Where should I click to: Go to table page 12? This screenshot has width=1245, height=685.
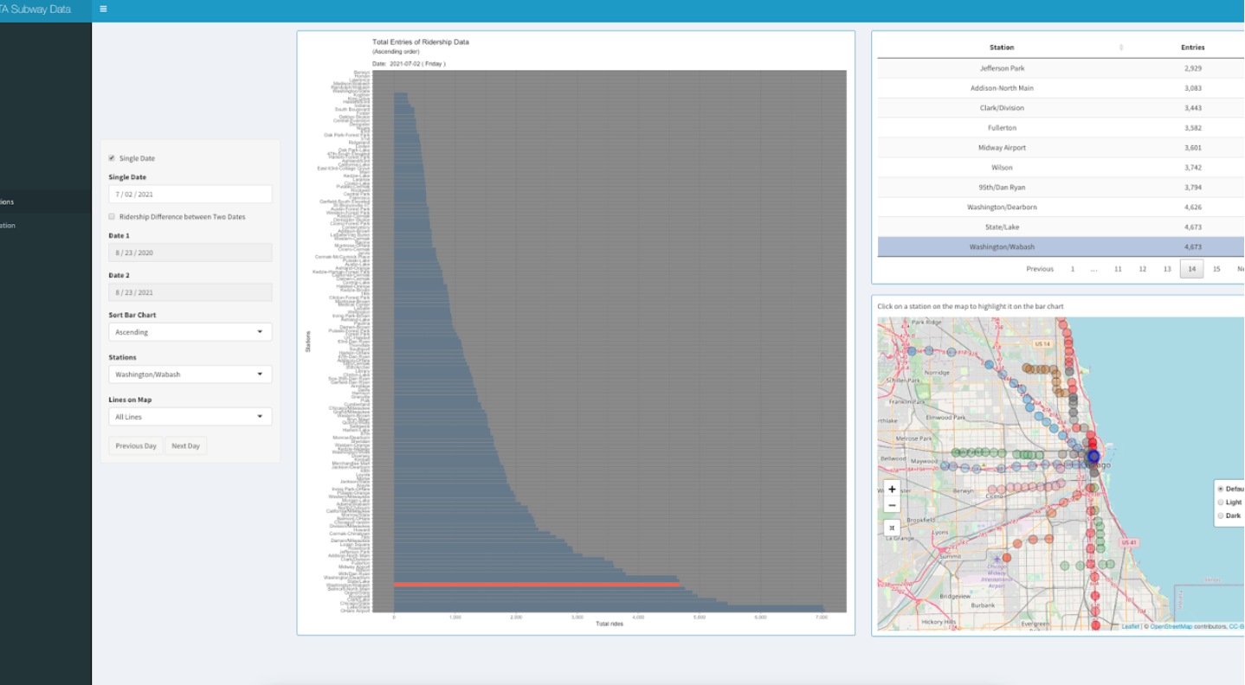(x=1142, y=269)
